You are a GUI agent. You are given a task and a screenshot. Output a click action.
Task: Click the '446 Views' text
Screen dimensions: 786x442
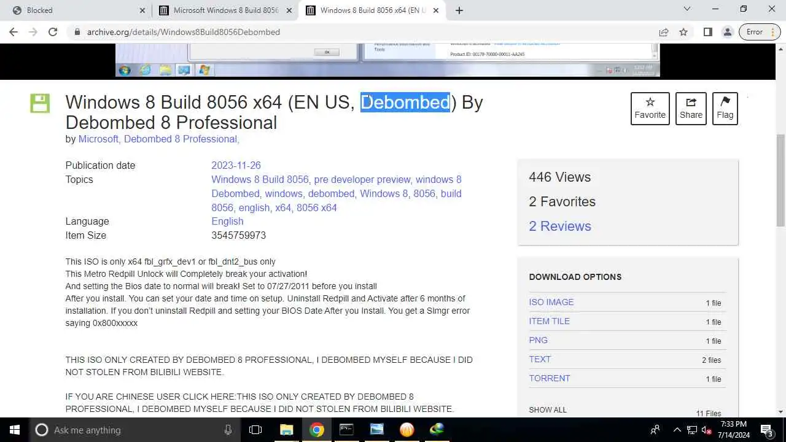(559, 177)
